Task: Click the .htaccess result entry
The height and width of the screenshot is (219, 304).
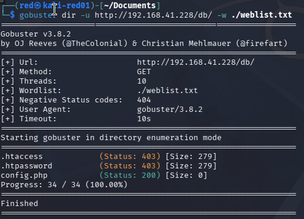Action: pyautogui.click(x=22, y=157)
